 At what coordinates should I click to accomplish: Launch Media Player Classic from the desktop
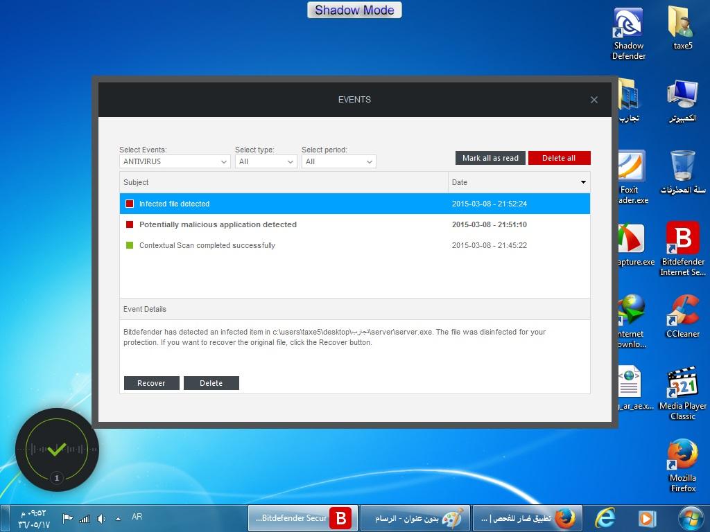click(682, 393)
